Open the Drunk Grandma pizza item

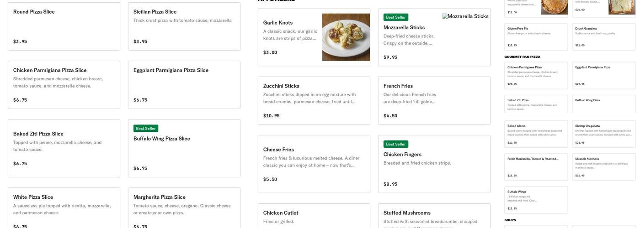click(603, 36)
